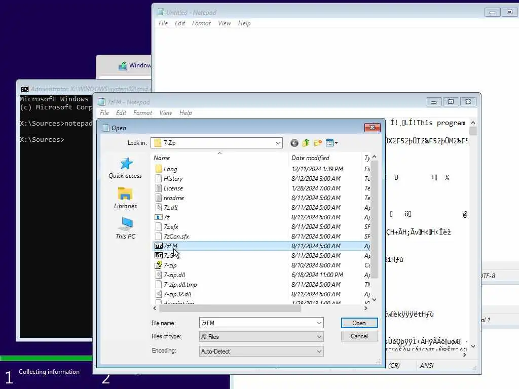This screenshot has height=389, width=519.
Task: Select Libraries in places bar
Action: (125, 198)
